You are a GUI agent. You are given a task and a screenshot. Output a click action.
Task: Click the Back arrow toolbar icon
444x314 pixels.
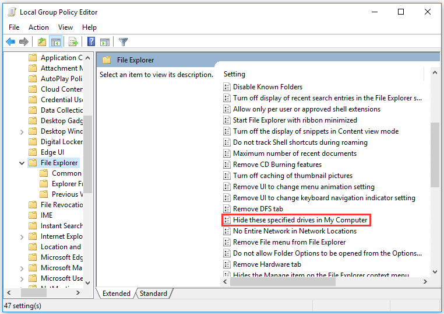pos(10,42)
